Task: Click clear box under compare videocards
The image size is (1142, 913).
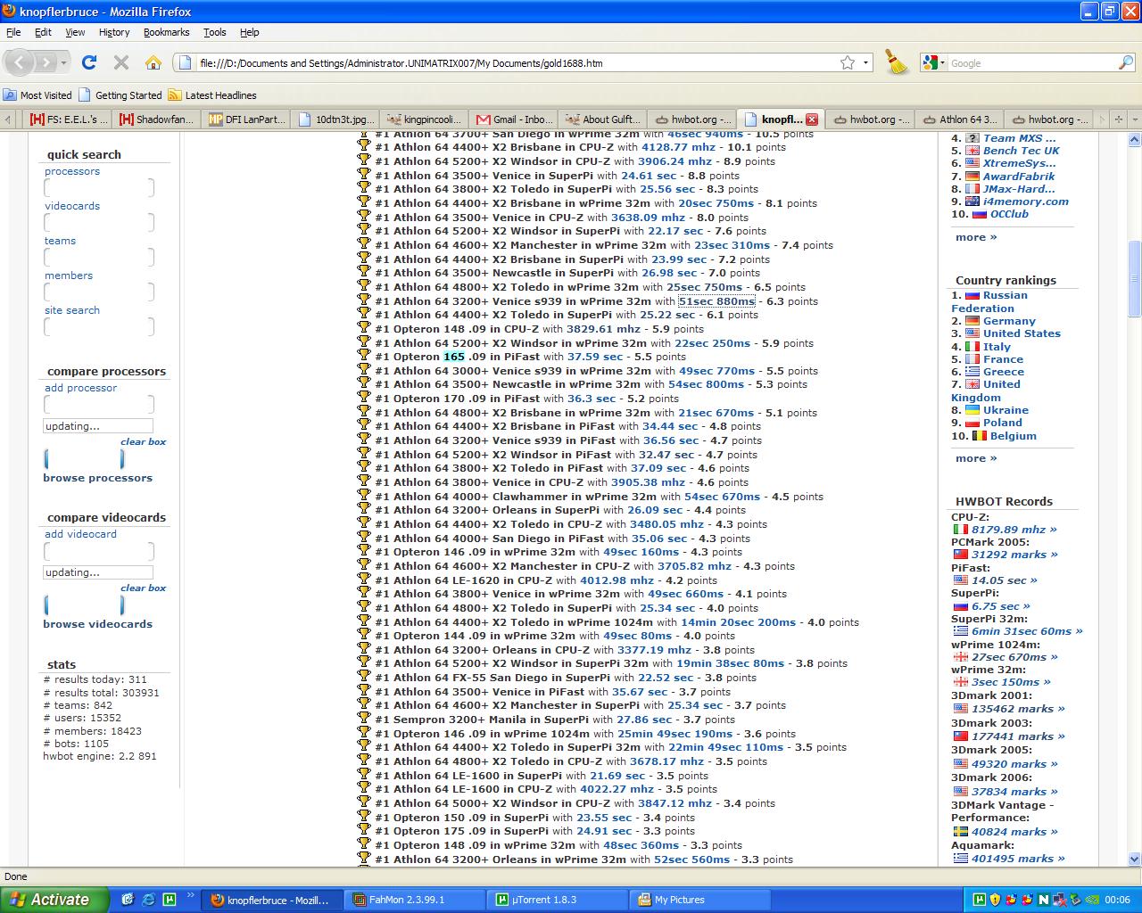Action: (143, 588)
